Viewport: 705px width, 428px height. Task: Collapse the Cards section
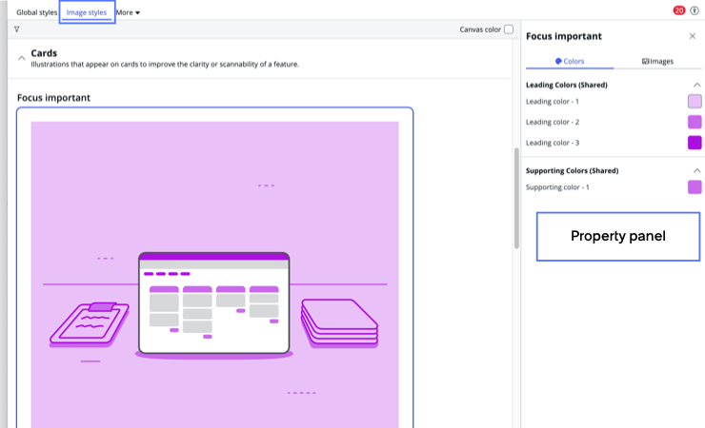pos(21,58)
